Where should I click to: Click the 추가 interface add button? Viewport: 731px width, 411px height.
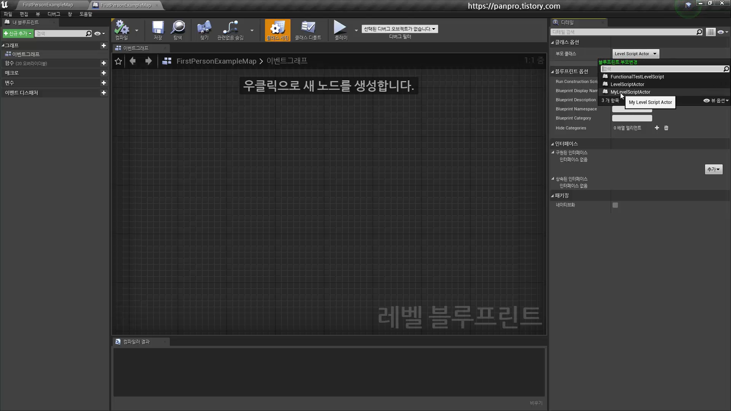[713, 169]
